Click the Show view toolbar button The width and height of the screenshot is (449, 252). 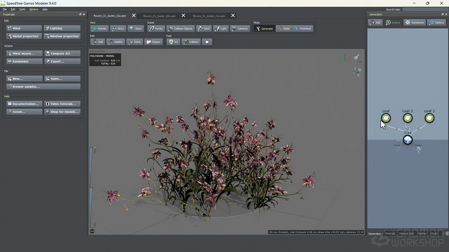point(118,29)
